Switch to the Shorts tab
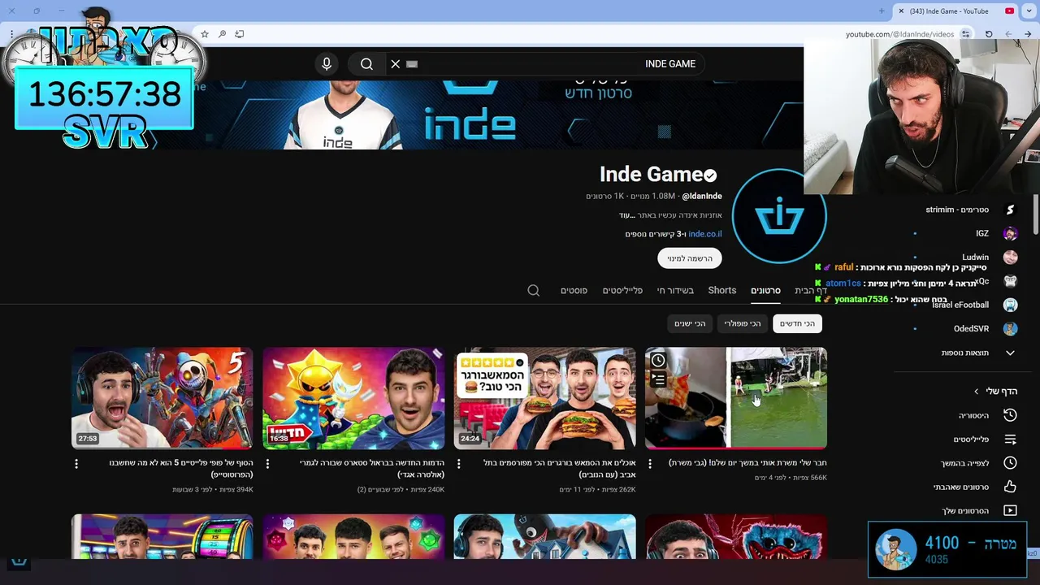 pos(722,290)
